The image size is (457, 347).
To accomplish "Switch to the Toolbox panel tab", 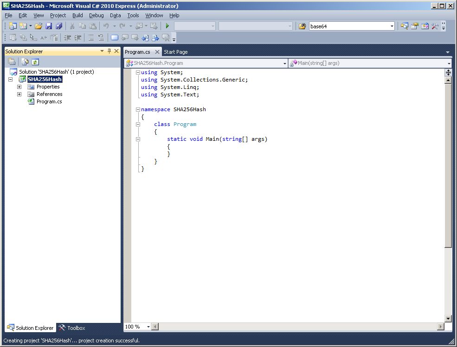I will (72, 328).
